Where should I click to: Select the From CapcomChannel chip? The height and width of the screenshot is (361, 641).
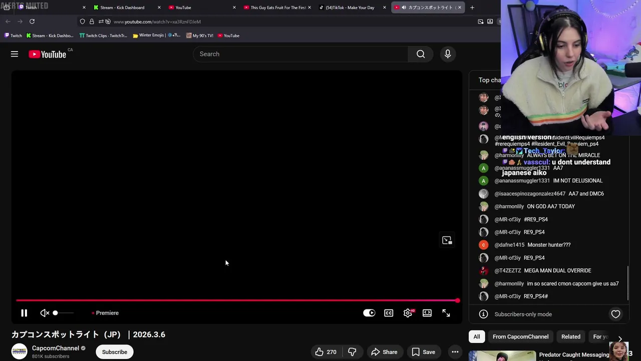click(520, 337)
